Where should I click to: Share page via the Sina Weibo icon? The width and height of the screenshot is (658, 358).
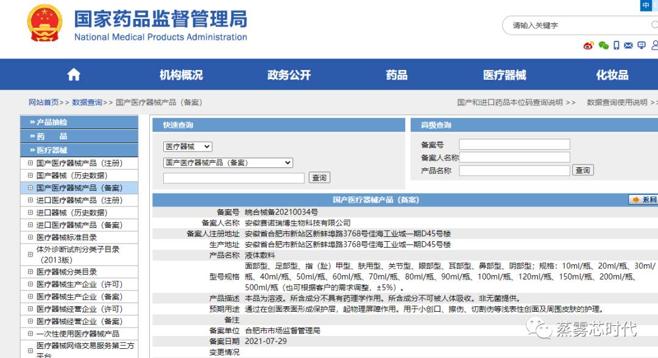pos(588,45)
